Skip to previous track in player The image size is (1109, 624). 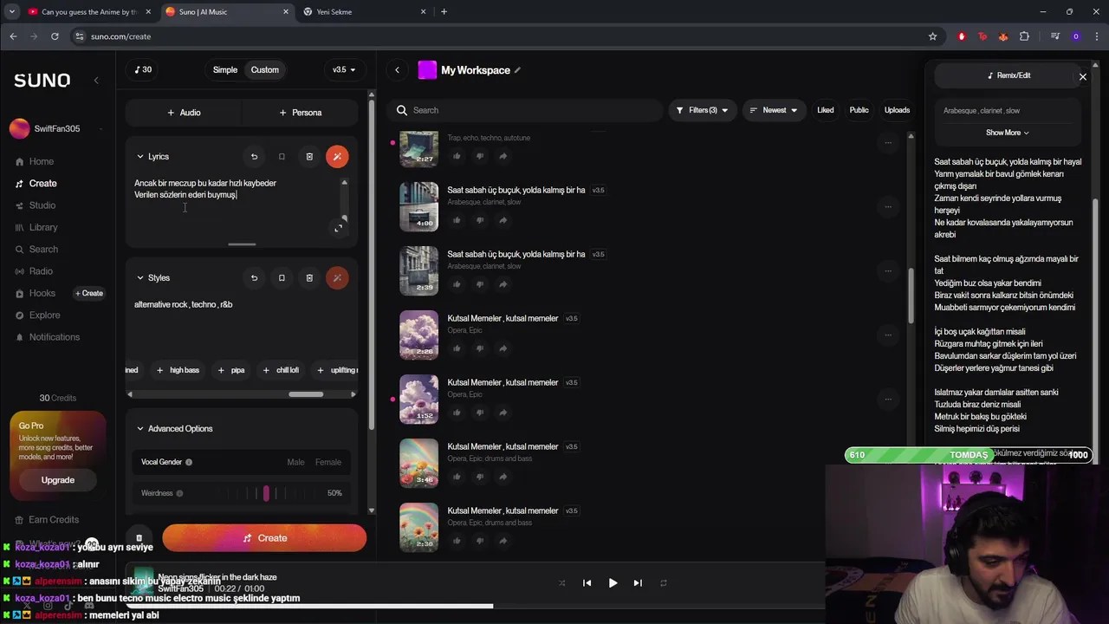coord(587,583)
